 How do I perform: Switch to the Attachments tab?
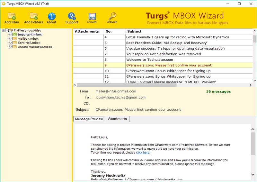pos(117,119)
